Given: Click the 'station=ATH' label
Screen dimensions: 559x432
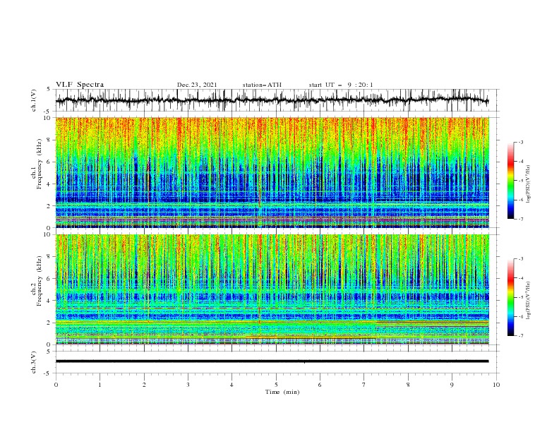Looking at the screenshot, I should 262,85.
